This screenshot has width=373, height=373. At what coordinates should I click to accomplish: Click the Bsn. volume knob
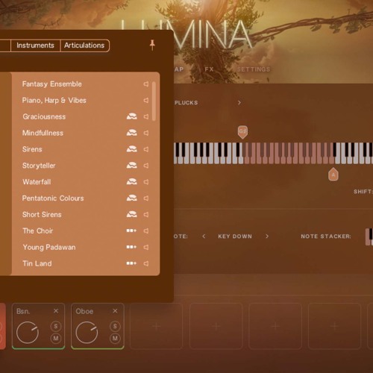coord(28,333)
